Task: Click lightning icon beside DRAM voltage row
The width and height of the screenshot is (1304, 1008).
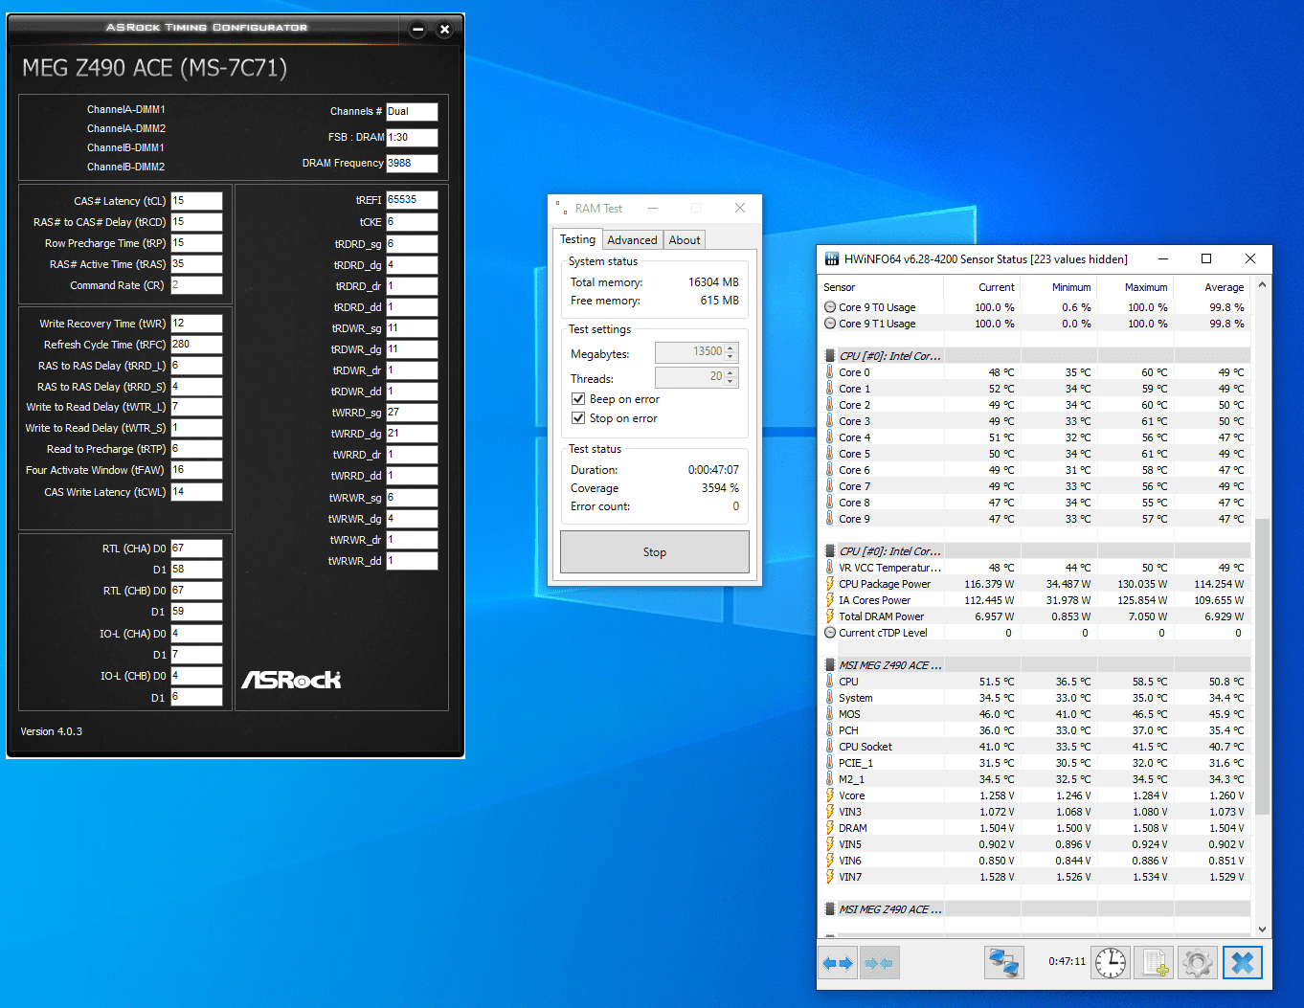Action: 830,828
